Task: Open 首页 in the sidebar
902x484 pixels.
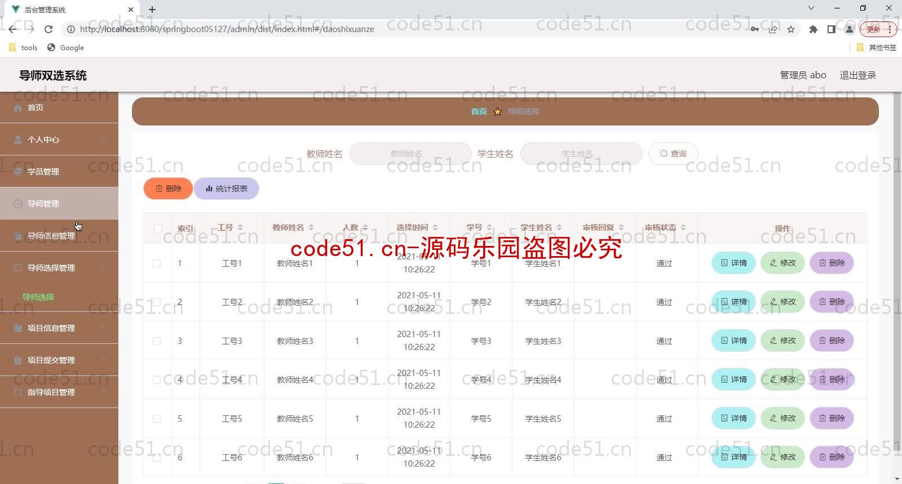Action: pos(59,107)
